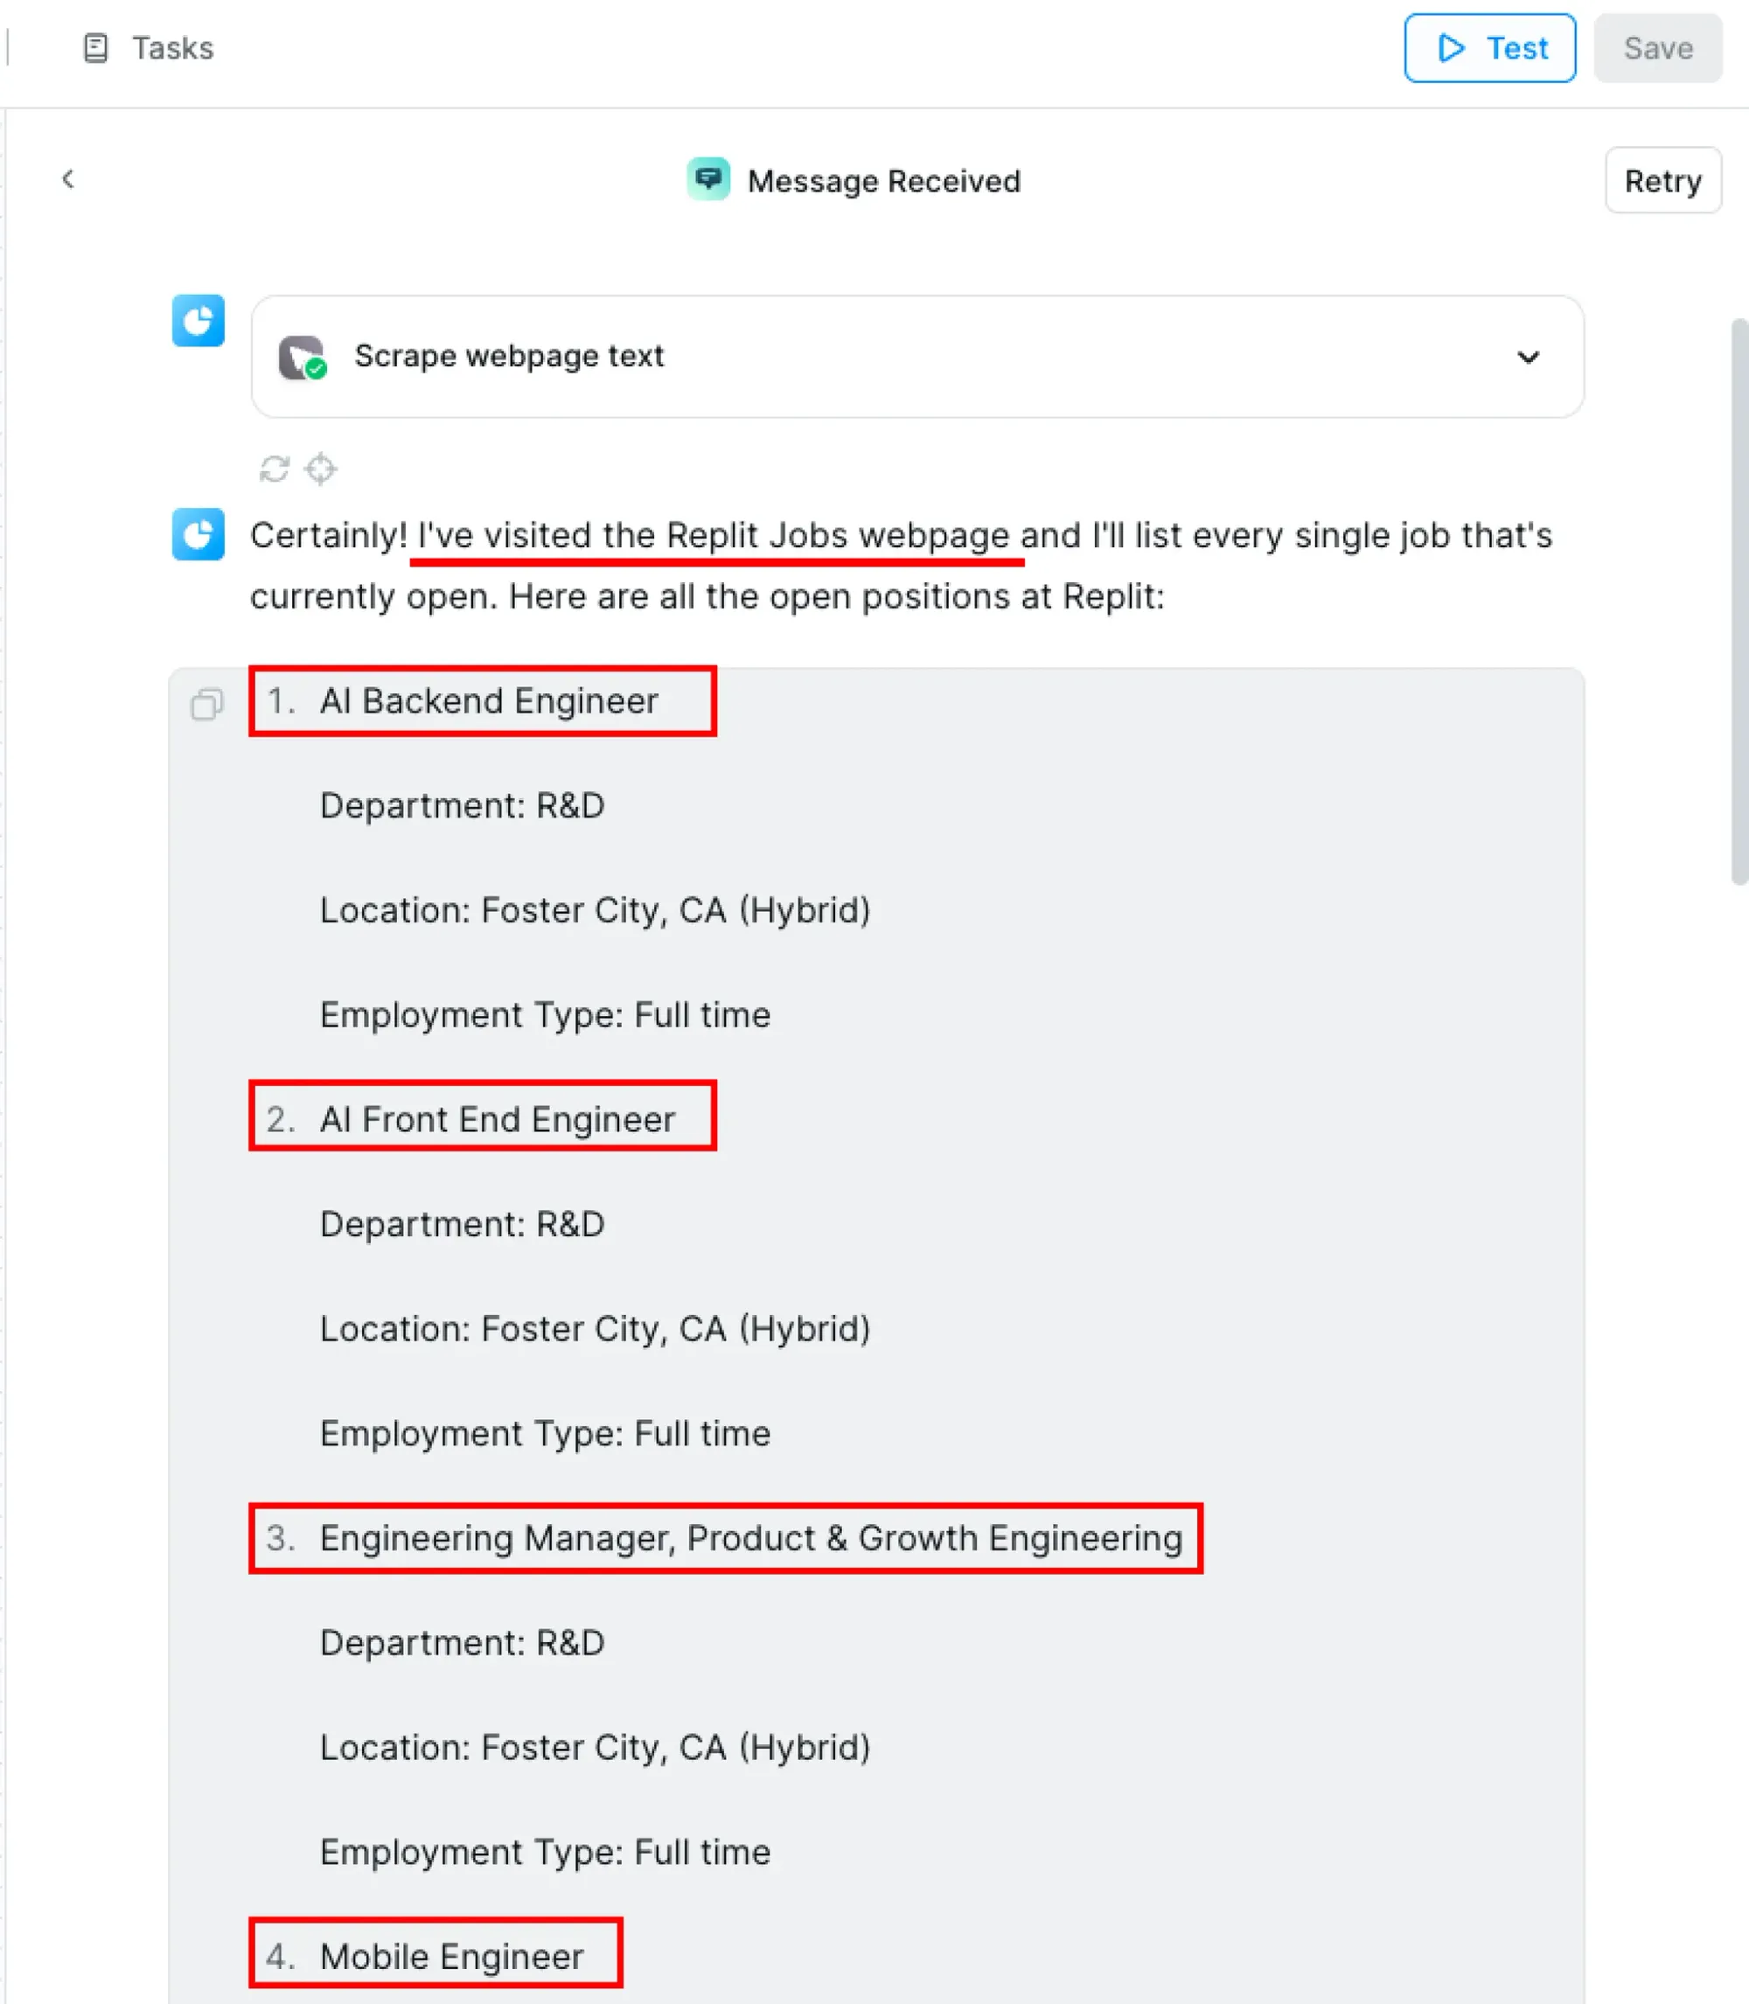This screenshot has width=1749, height=2004.
Task: Click the regenerate response refresh icon
Action: [x=275, y=470]
